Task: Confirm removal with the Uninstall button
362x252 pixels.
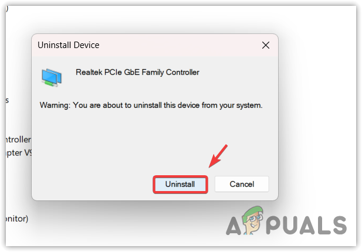Action: tap(180, 184)
